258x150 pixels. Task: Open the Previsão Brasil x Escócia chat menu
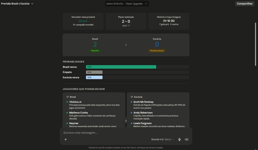click(17, 4)
